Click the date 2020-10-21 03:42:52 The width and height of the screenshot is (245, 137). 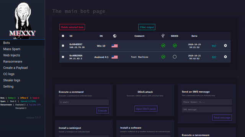194,57
